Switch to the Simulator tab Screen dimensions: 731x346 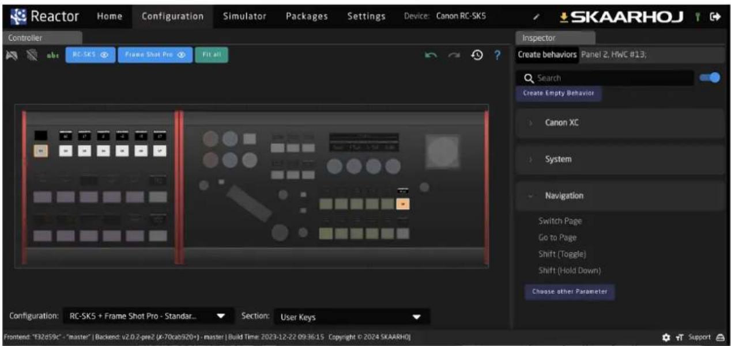[244, 17]
